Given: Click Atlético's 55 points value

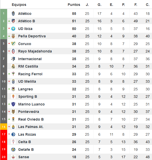Looking at the screenshot, I should pyautogui.click(x=74, y=14).
